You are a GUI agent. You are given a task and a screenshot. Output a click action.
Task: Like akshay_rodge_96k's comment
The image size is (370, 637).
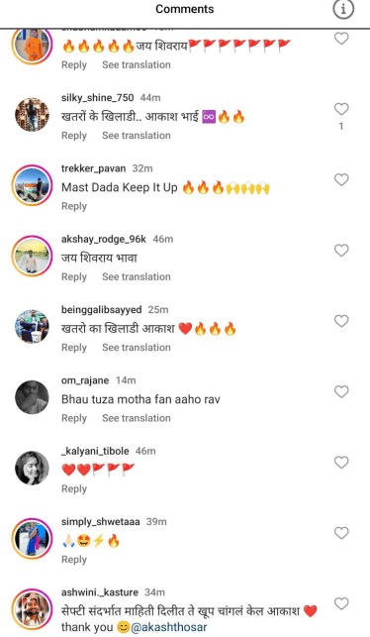341,251
